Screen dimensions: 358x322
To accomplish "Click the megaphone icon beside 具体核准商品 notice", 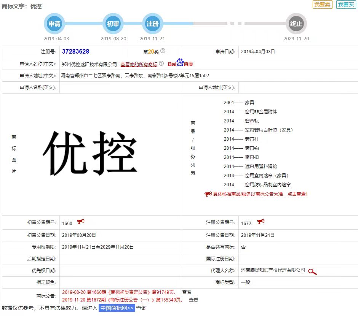I will [208, 194].
